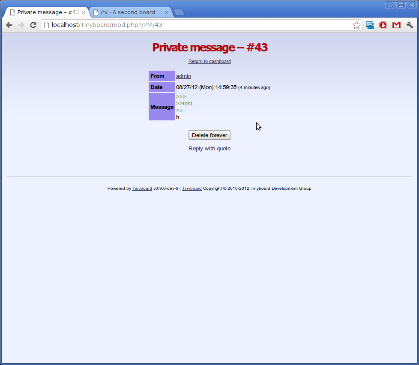Open the Gmail extension icon

click(396, 25)
